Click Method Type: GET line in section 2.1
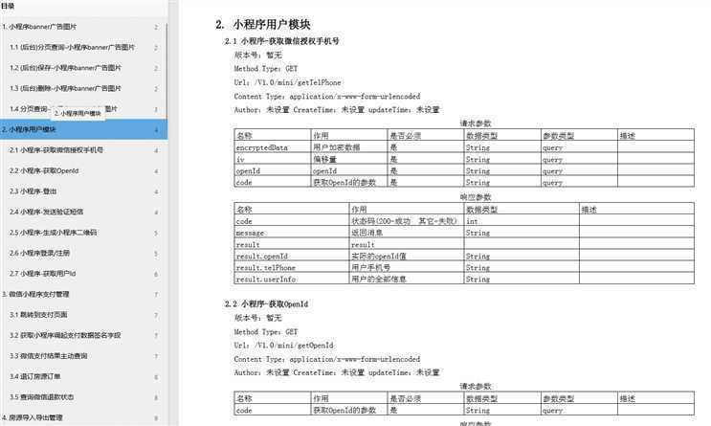Image resolution: width=711 pixels, height=426 pixels. pos(266,69)
